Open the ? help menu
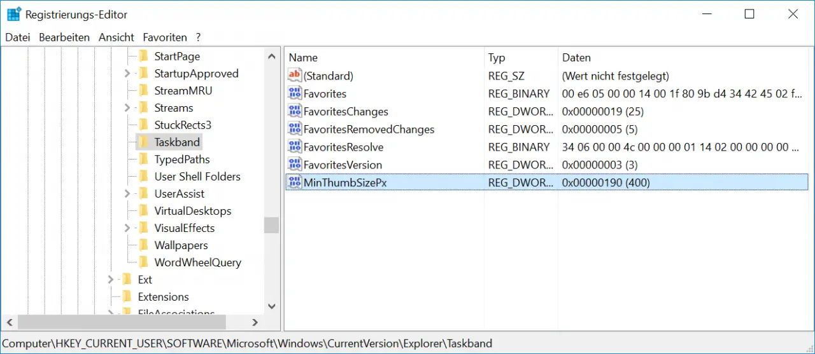The image size is (815, 354). pyautogui.click(x=198, y=37)
